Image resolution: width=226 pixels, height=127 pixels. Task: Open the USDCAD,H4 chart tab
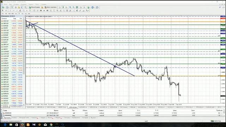pos(73,107)
